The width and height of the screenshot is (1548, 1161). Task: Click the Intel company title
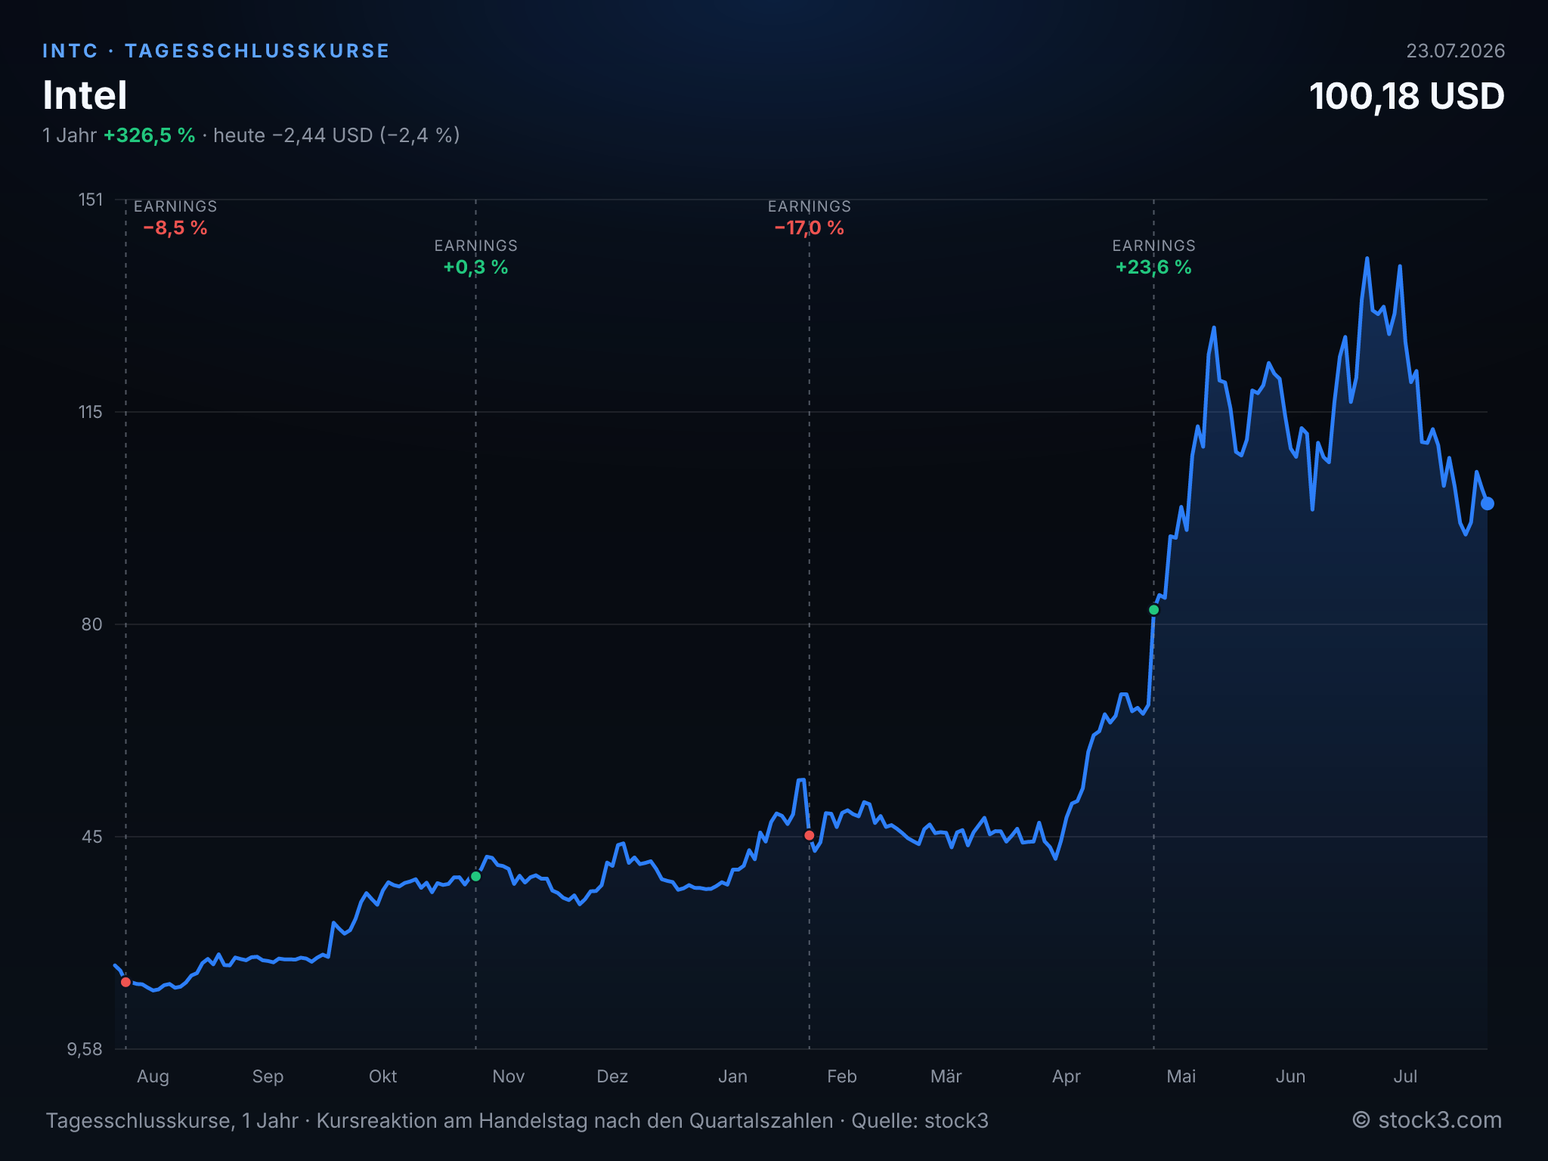(x=85, y=95)
